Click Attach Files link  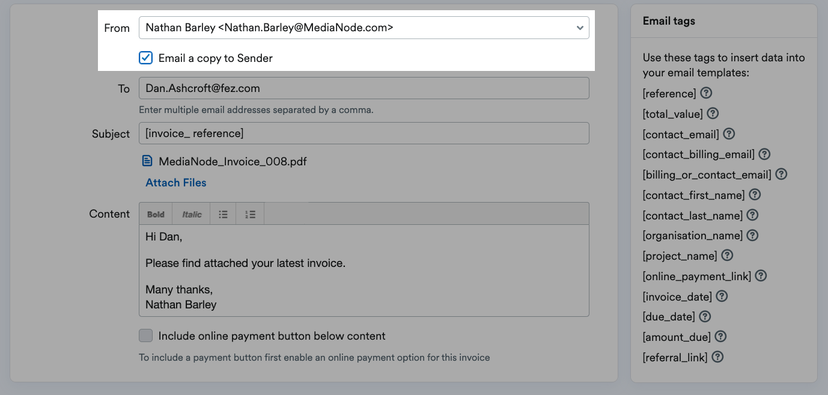(x=176, y=183)
